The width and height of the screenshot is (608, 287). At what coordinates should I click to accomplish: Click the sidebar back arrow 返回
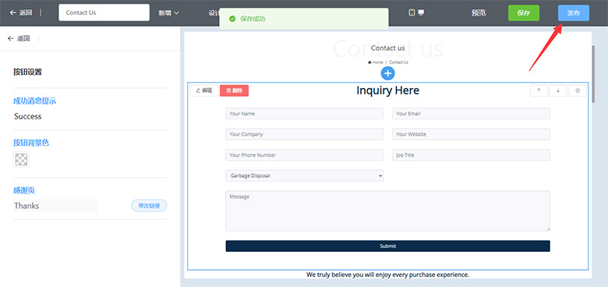tap(19, 38)
